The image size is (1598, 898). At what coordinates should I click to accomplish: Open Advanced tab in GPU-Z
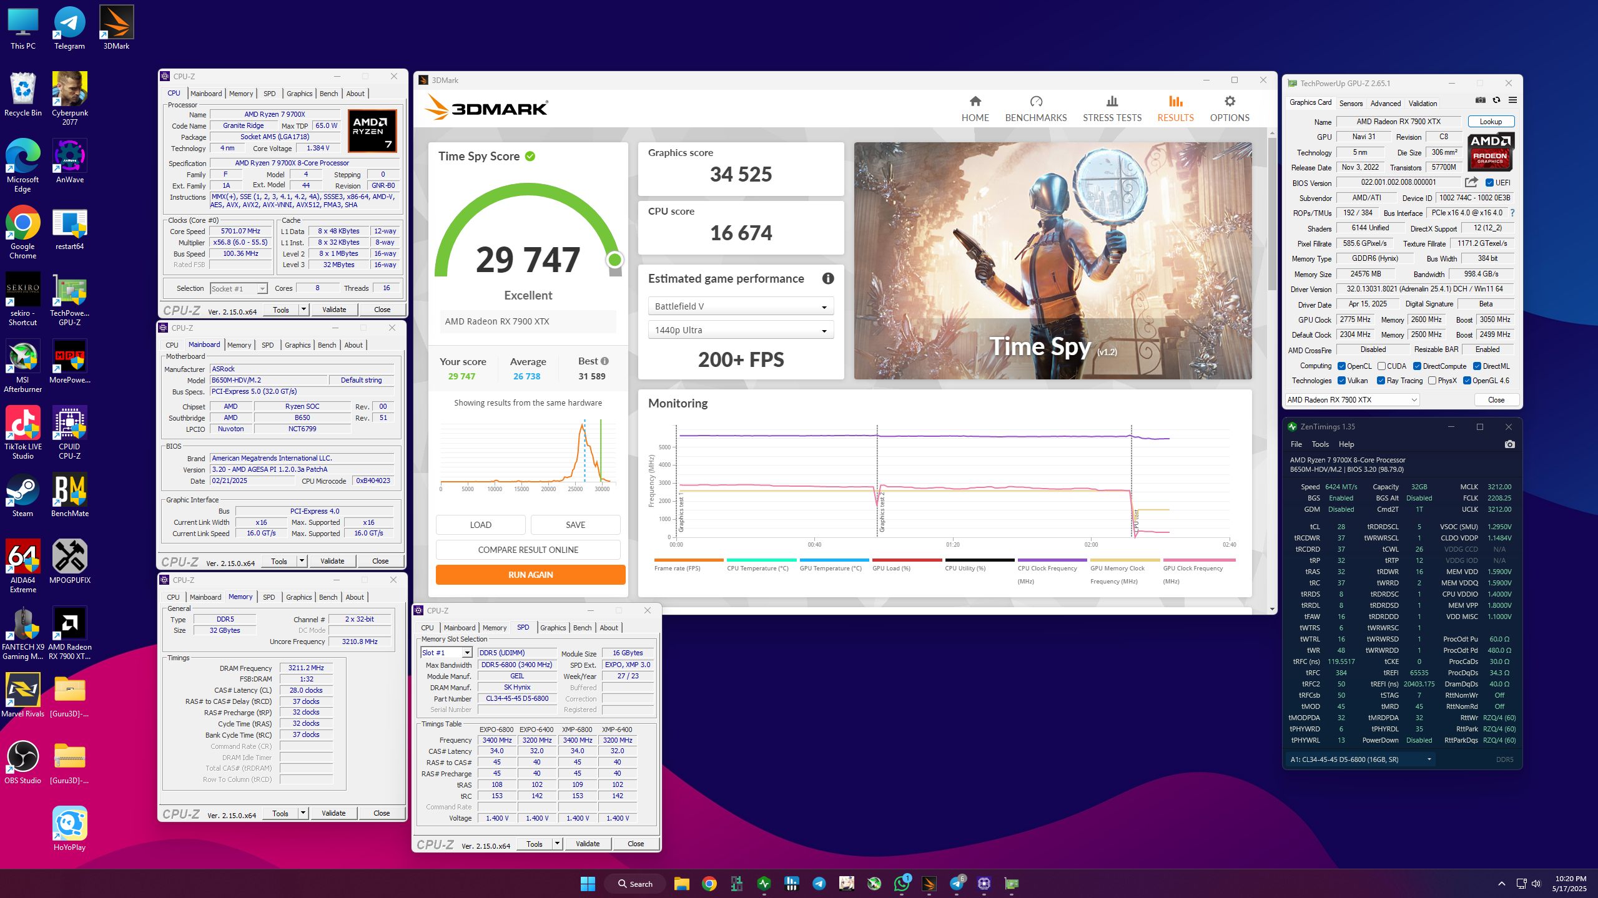click(1385, 104)
